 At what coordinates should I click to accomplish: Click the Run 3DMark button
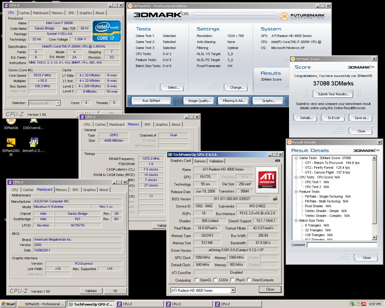[151, 101]
